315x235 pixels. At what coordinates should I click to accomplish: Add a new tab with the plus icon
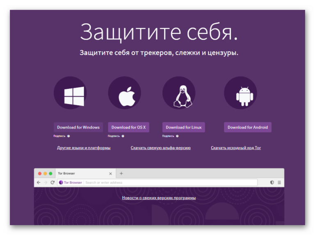[x=121, y=174]
